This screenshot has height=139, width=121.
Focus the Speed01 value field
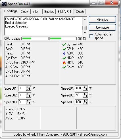[x=22, y=88]
